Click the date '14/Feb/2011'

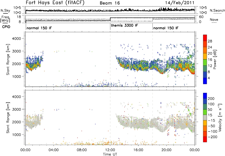(180, 3)
